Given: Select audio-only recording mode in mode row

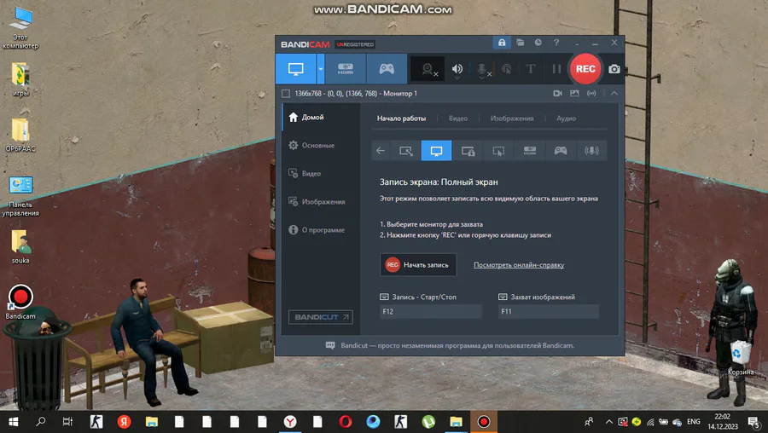Looking at the screenshot, I should coord(591,151).
